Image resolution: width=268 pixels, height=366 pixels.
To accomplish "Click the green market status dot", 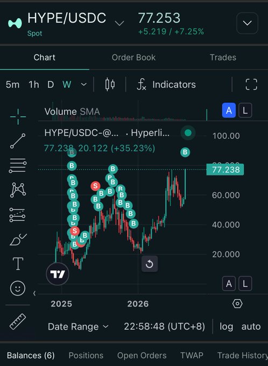I will click(x=188, y=133).
